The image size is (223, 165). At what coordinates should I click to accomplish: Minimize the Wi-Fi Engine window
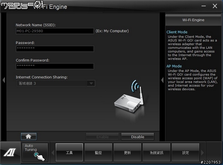coord(203,6)
